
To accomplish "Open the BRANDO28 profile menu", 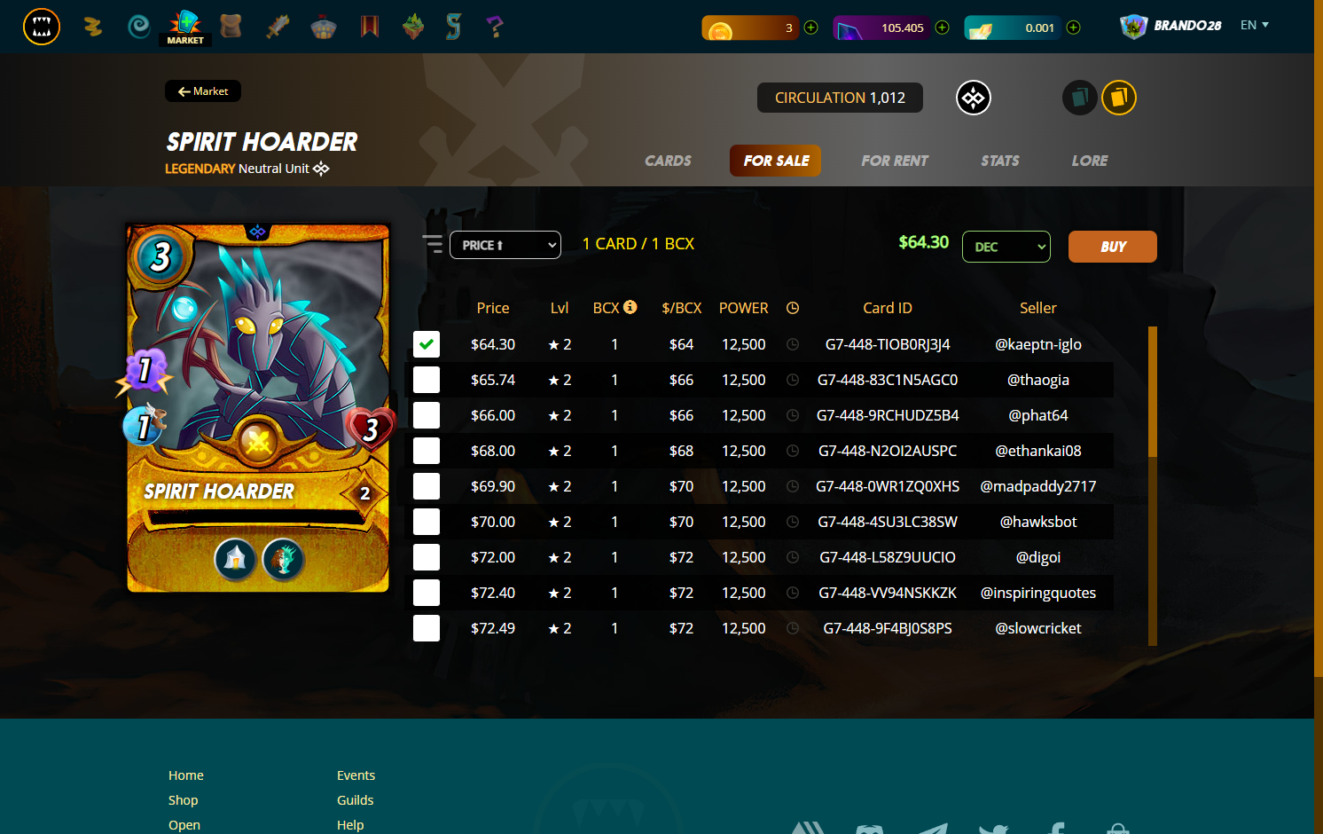I will (1170, 27).
